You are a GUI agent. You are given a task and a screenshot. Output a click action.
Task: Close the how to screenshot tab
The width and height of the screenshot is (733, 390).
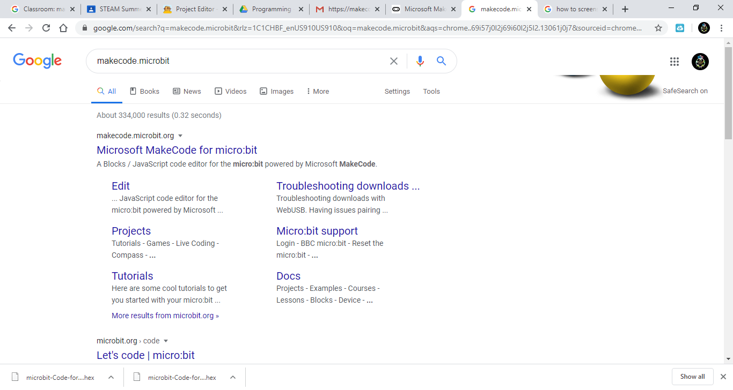(605, 9)
